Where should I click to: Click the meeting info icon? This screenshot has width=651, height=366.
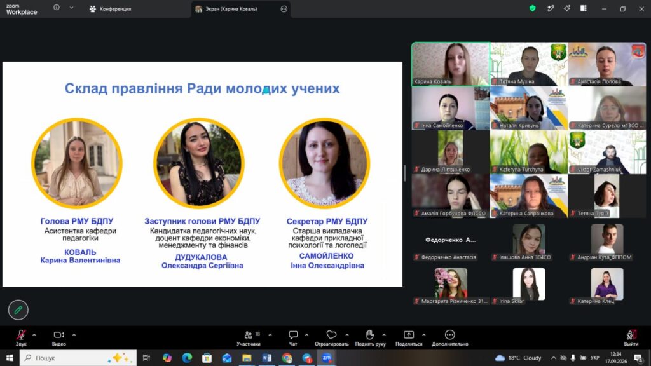pos(57,8)
